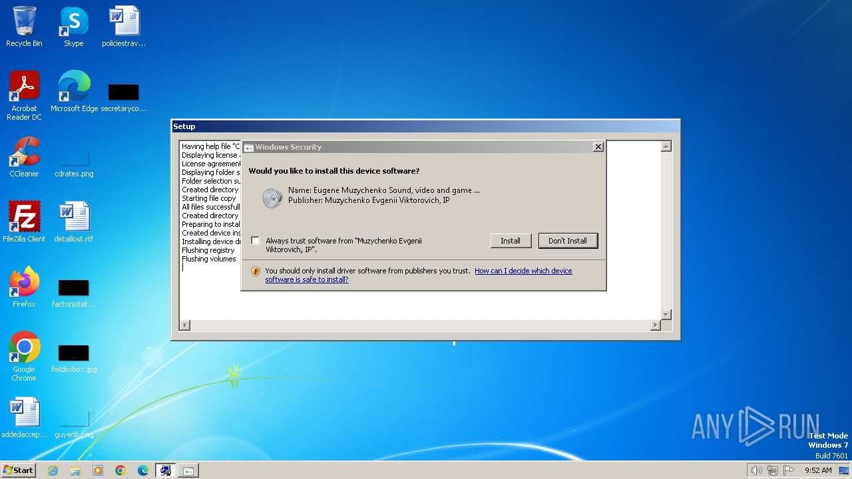Select the policiestrav Word document icon

pos(124,27)
